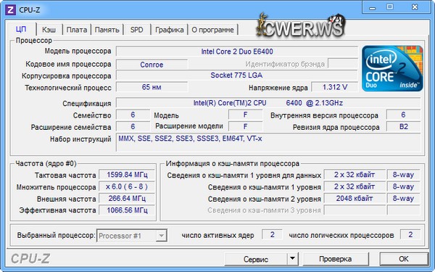Click the B2 core revision value
Screen dimensions: 435x272
[403, 126]
